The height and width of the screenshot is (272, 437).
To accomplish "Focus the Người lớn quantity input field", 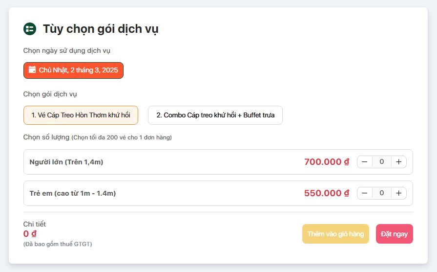I will [382, 162].
